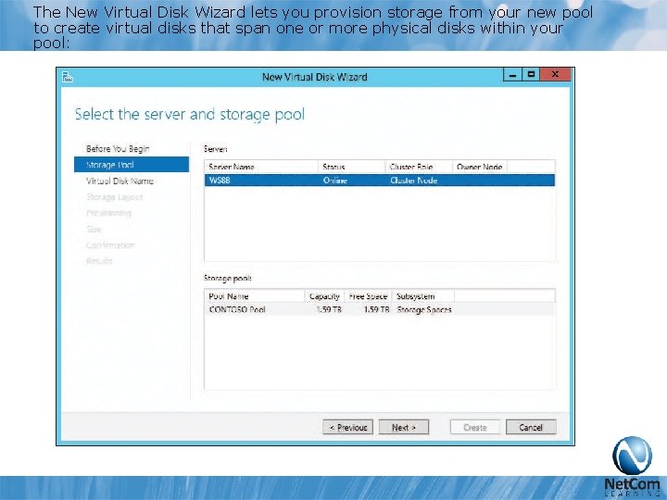The height and width of the screenshot is (500, 667).
Task: Sort pools by Subsystem column header
Action: 422,296
